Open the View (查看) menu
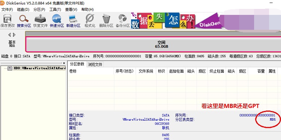 pyautogui.click(x=71, y=9)
